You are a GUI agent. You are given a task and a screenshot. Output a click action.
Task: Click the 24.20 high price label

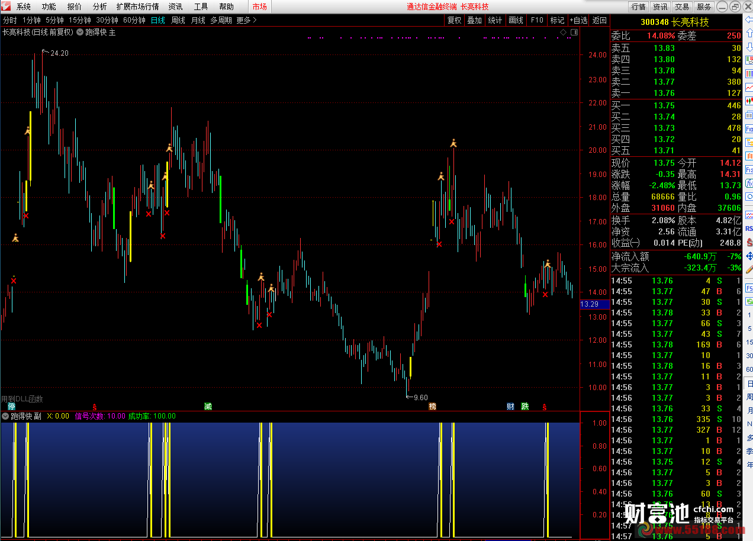pos(59,53)
